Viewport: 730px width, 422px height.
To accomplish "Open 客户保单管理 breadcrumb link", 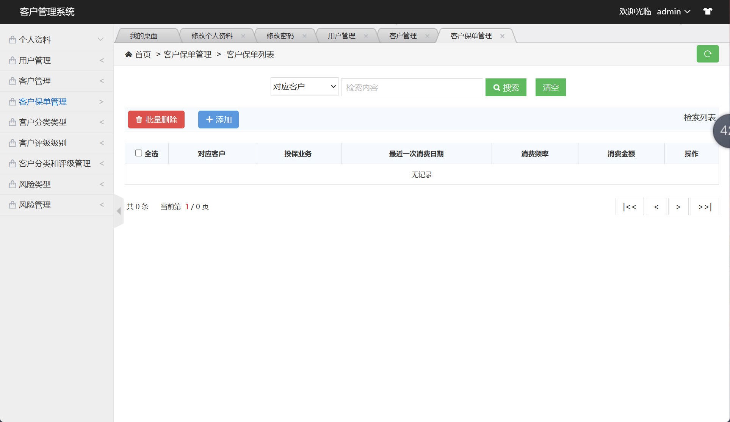I will (187, 54).
